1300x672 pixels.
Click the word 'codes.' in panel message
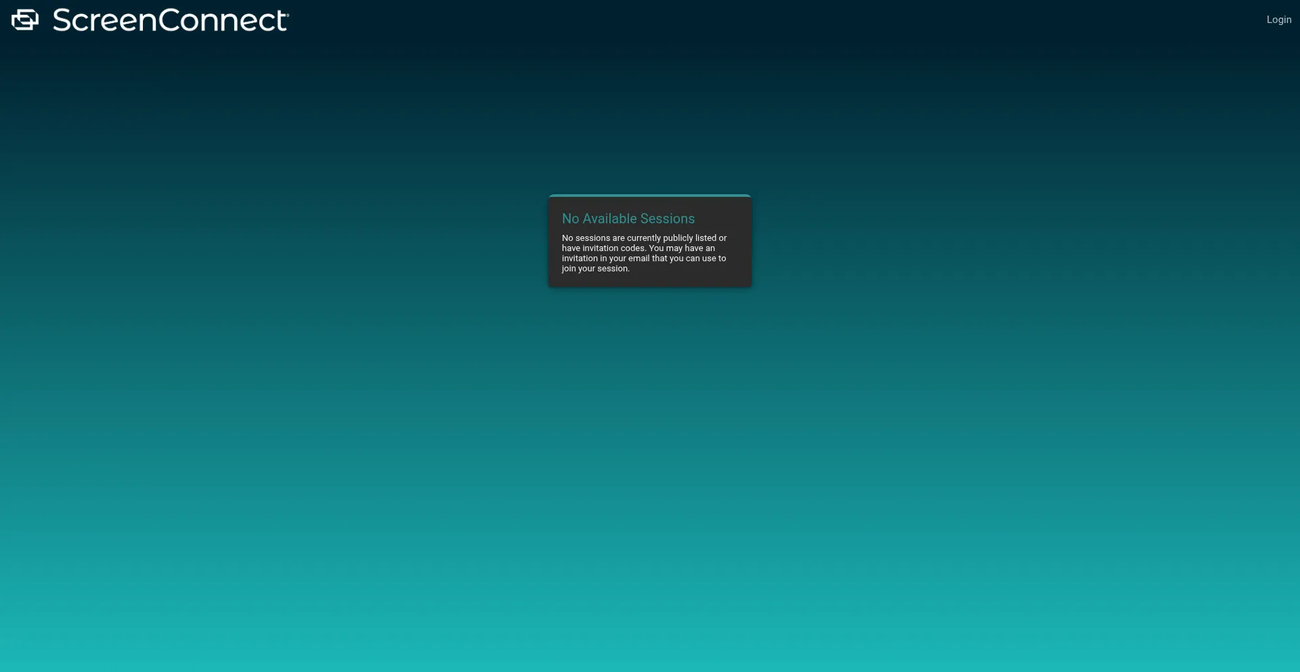coord(633,248)
